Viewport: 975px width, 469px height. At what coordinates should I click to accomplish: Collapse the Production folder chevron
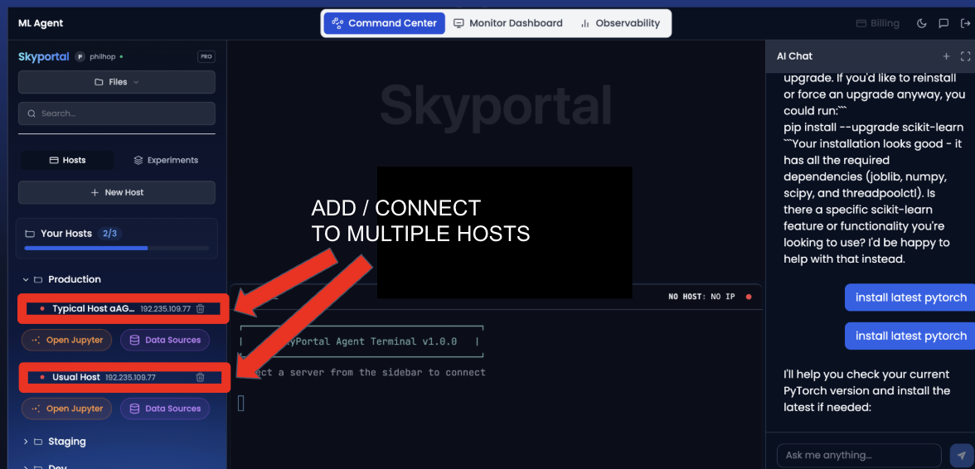click(x=26, y=279)
